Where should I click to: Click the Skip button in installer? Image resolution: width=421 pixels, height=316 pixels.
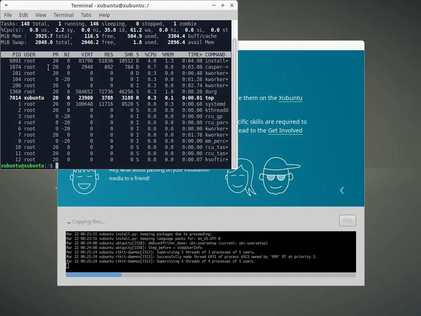(x=347, y=221)
